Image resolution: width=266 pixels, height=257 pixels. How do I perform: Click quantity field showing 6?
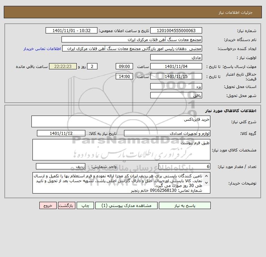coord(184,166)
